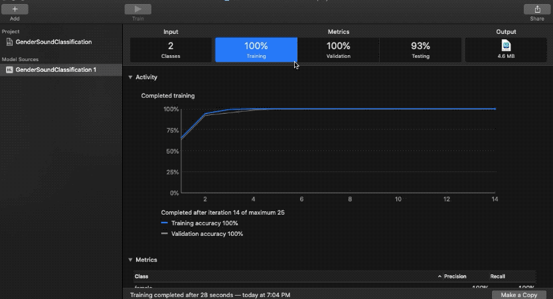553x299 pixels.
Task: Click the Precision column header
Action: [x=455, y=276]
